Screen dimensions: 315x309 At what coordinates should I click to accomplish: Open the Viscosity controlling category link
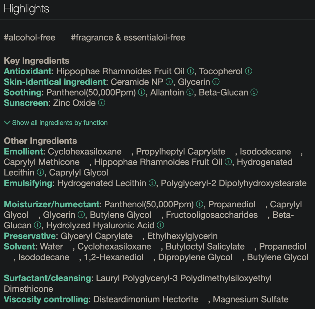46,299
